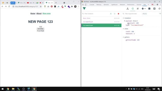Collapse the getters section

coord(123,37)
